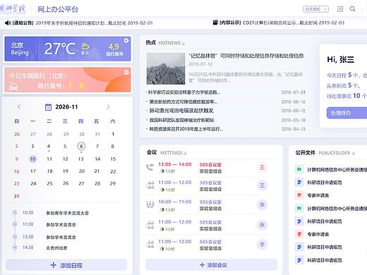Open schedule entry 去贵州出差
The height and width of the screenshot is (275, 367).
56,248
